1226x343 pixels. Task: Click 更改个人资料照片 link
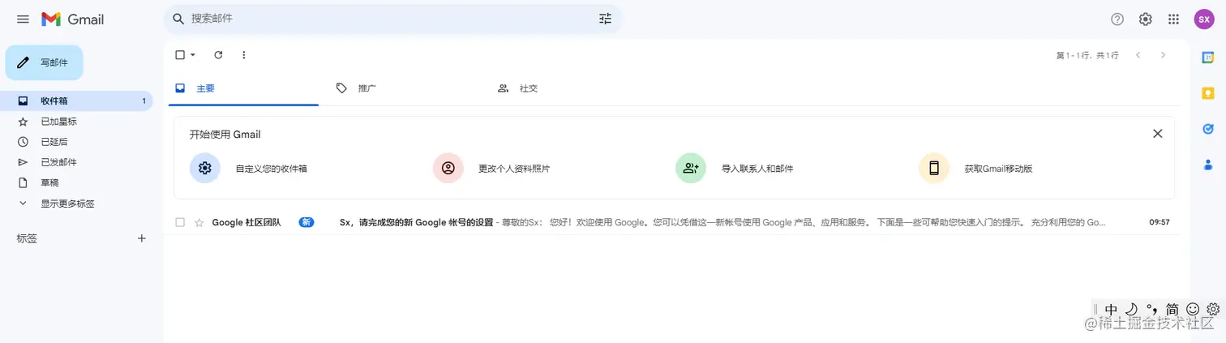click(514, 169)
